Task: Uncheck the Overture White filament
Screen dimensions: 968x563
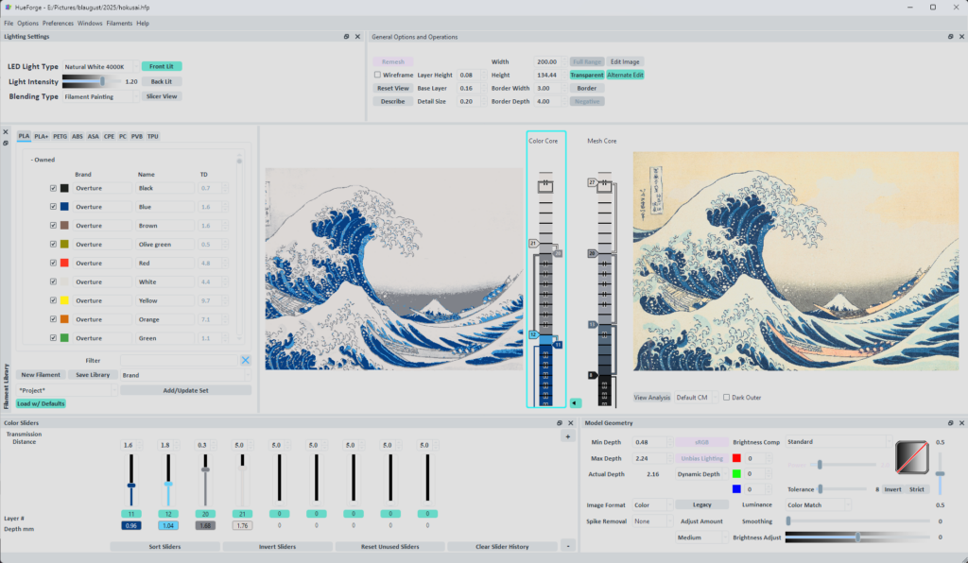Action: pos(53,281)
